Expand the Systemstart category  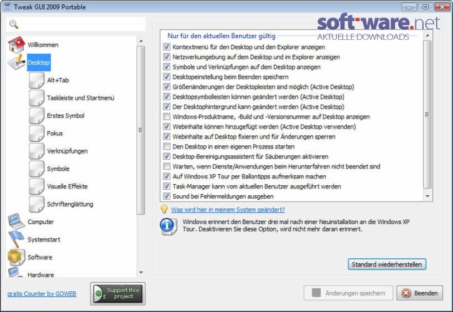click(44, 240)
